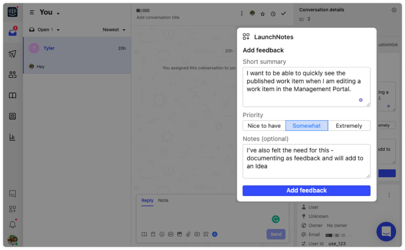
Task: Click the User id use_123 value
Action: pyautogui.click(x=337, y=244)
